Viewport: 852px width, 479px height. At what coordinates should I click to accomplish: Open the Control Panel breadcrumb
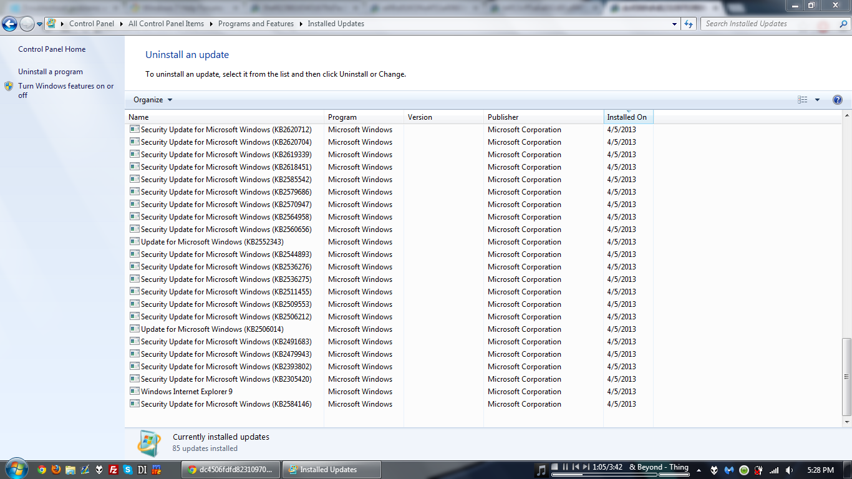click(92, 24)
